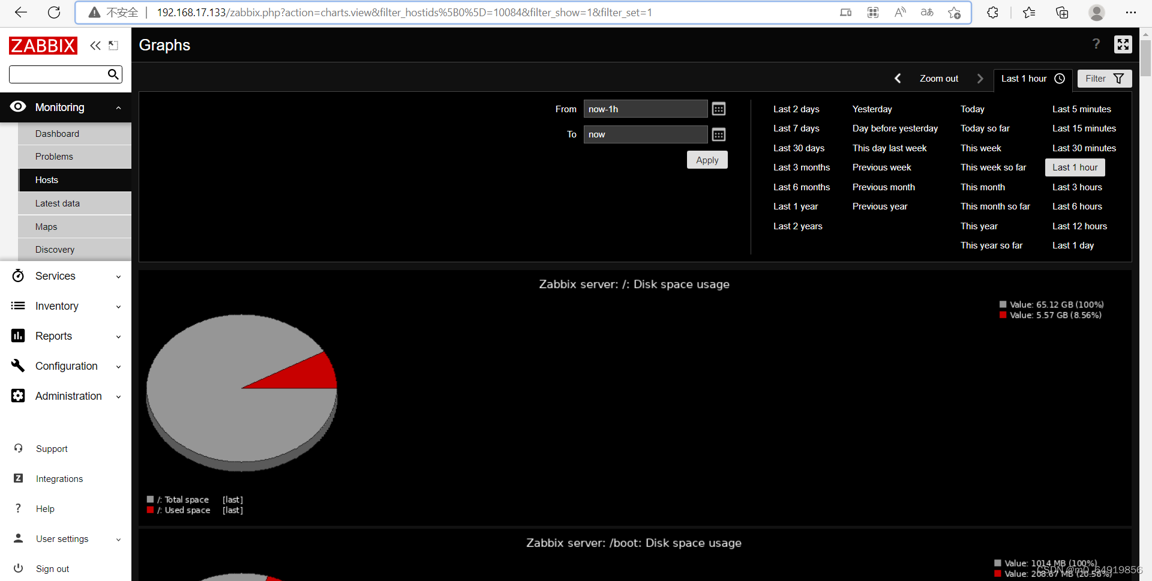The width and height of the screenshot is (1152, 581).
Task: Add page to browser favorites
Action: coord(954,13)
